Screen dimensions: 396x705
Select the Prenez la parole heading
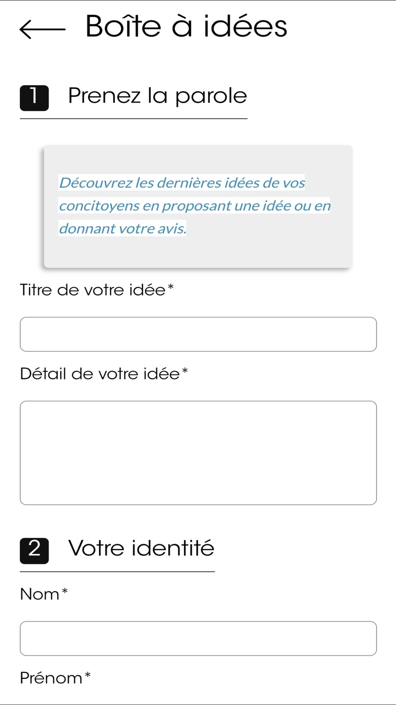pos(158,96)
